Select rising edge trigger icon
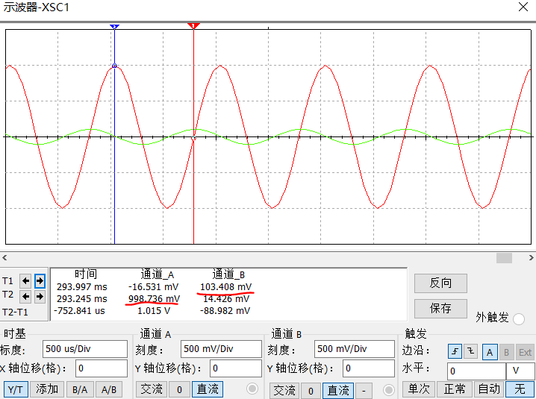536x399 pixels. pos(455,351)
